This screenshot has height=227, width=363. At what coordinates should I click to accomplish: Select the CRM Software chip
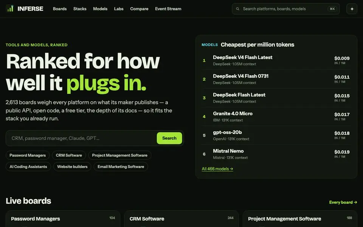coord(69,155)
